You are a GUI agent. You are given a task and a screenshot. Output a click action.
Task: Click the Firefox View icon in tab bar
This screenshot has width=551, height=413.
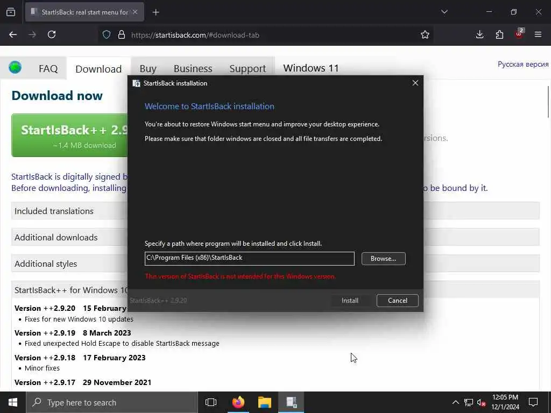[11, 12]
